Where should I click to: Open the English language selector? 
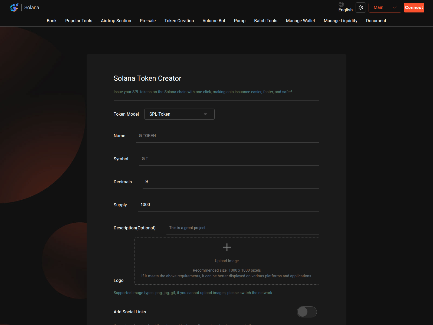(x=345, y=10)
